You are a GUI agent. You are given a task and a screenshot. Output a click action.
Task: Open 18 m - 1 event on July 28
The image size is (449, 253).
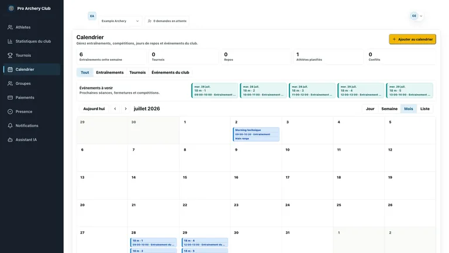coord(154,242)
